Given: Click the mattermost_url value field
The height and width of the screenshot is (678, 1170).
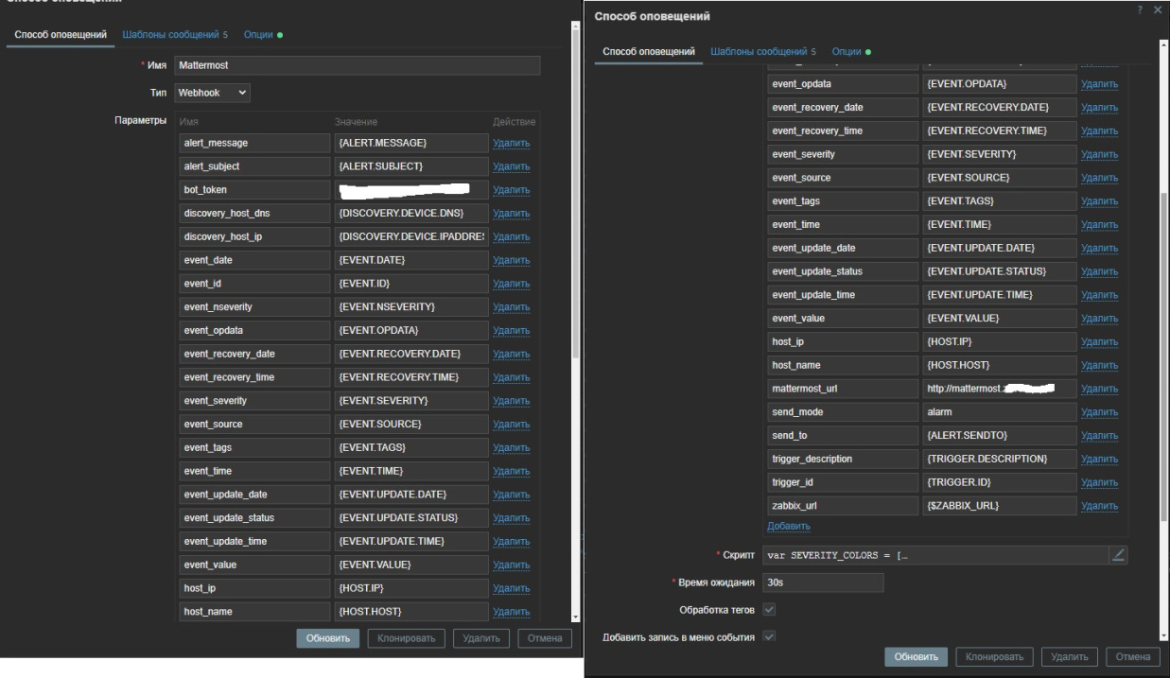Looking at the screenshot, I should [999, 389].
